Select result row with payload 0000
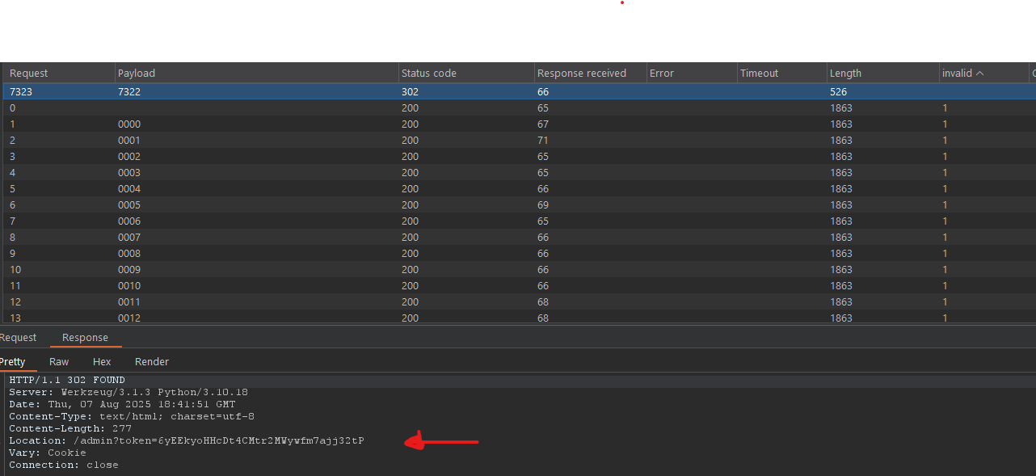 click(x=129, y=124)
